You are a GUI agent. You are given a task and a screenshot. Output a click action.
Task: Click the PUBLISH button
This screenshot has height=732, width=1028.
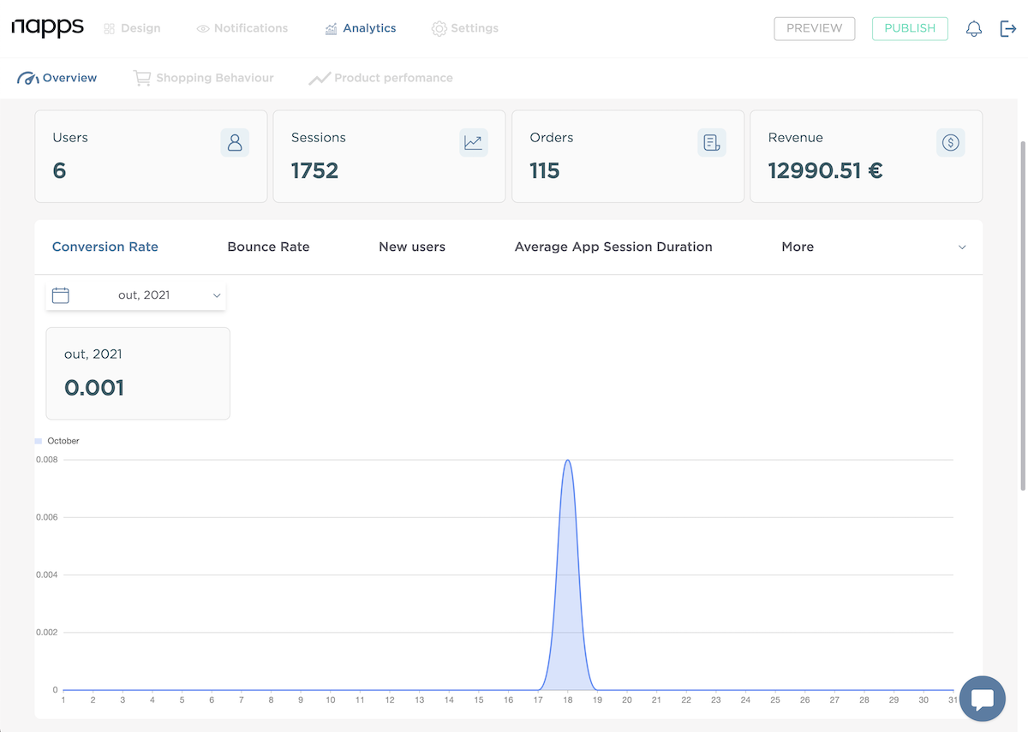tap(910, 28)
